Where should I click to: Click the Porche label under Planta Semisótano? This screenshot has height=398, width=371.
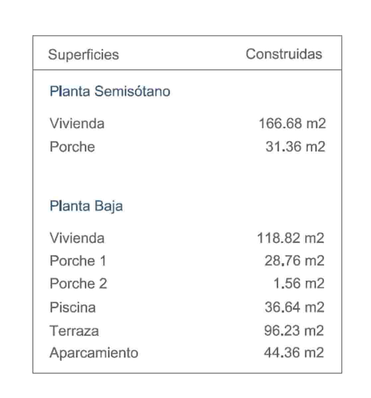[72, 147]
